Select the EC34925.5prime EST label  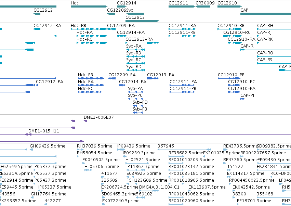coord(144,173)
